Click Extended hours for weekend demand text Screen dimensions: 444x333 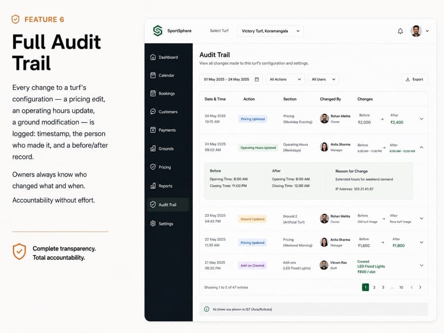coord(364,179)
